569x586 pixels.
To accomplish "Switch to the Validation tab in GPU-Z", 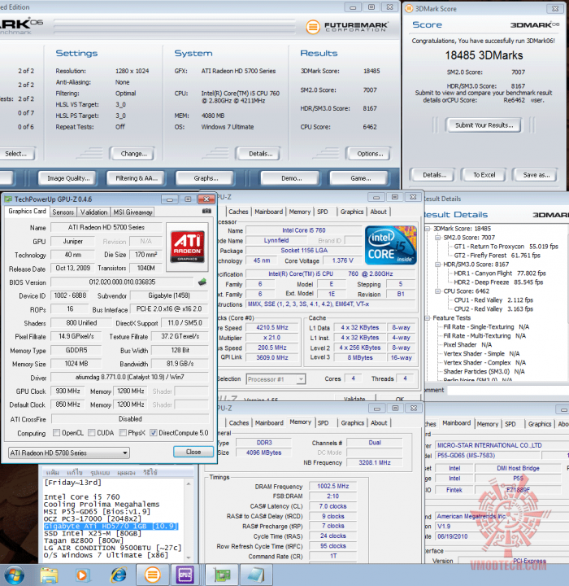I will 93,212.
